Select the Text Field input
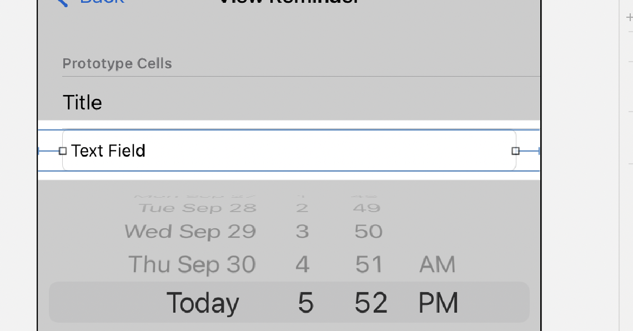This screenshot has width=633, height=331. pyautogui.click(x=289, y=151)
